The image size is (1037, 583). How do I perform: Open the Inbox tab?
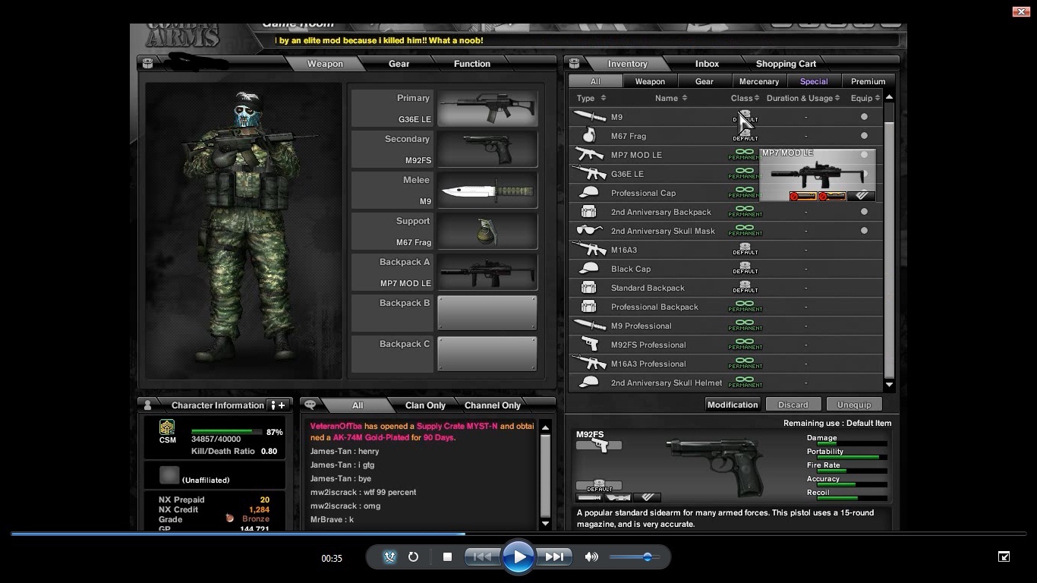coord(707,64)
